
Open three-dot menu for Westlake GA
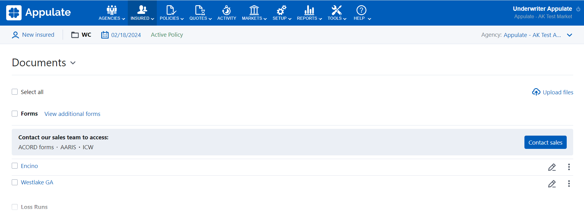(569, 184)
